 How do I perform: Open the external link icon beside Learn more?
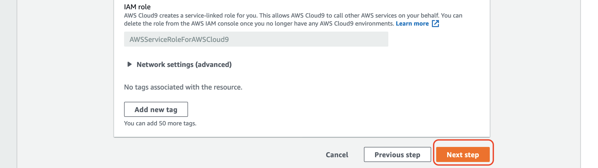pos(435,24)
